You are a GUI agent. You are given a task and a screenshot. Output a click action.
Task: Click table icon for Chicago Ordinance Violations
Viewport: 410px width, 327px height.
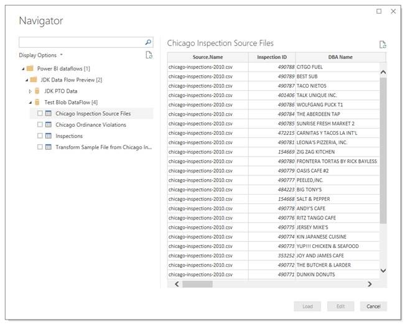coord(49,124)
